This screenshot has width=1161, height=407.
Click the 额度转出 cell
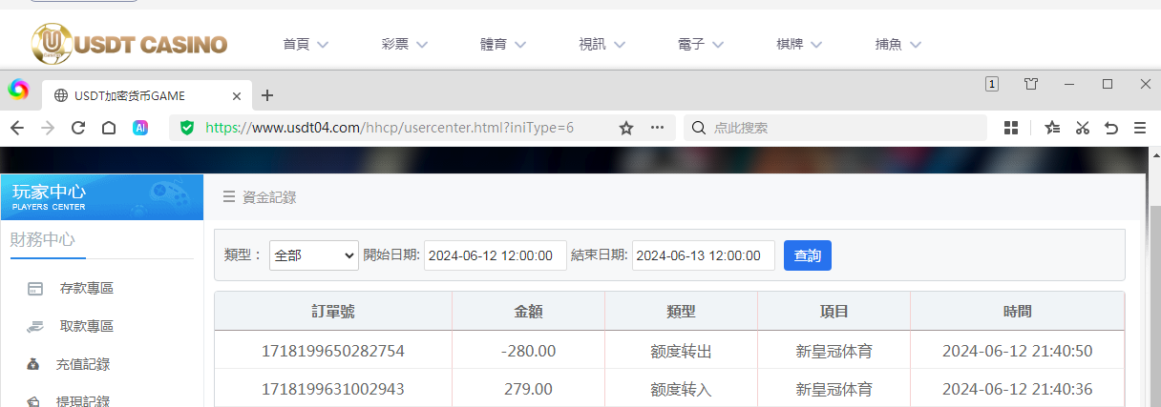(x=681, y=351)
